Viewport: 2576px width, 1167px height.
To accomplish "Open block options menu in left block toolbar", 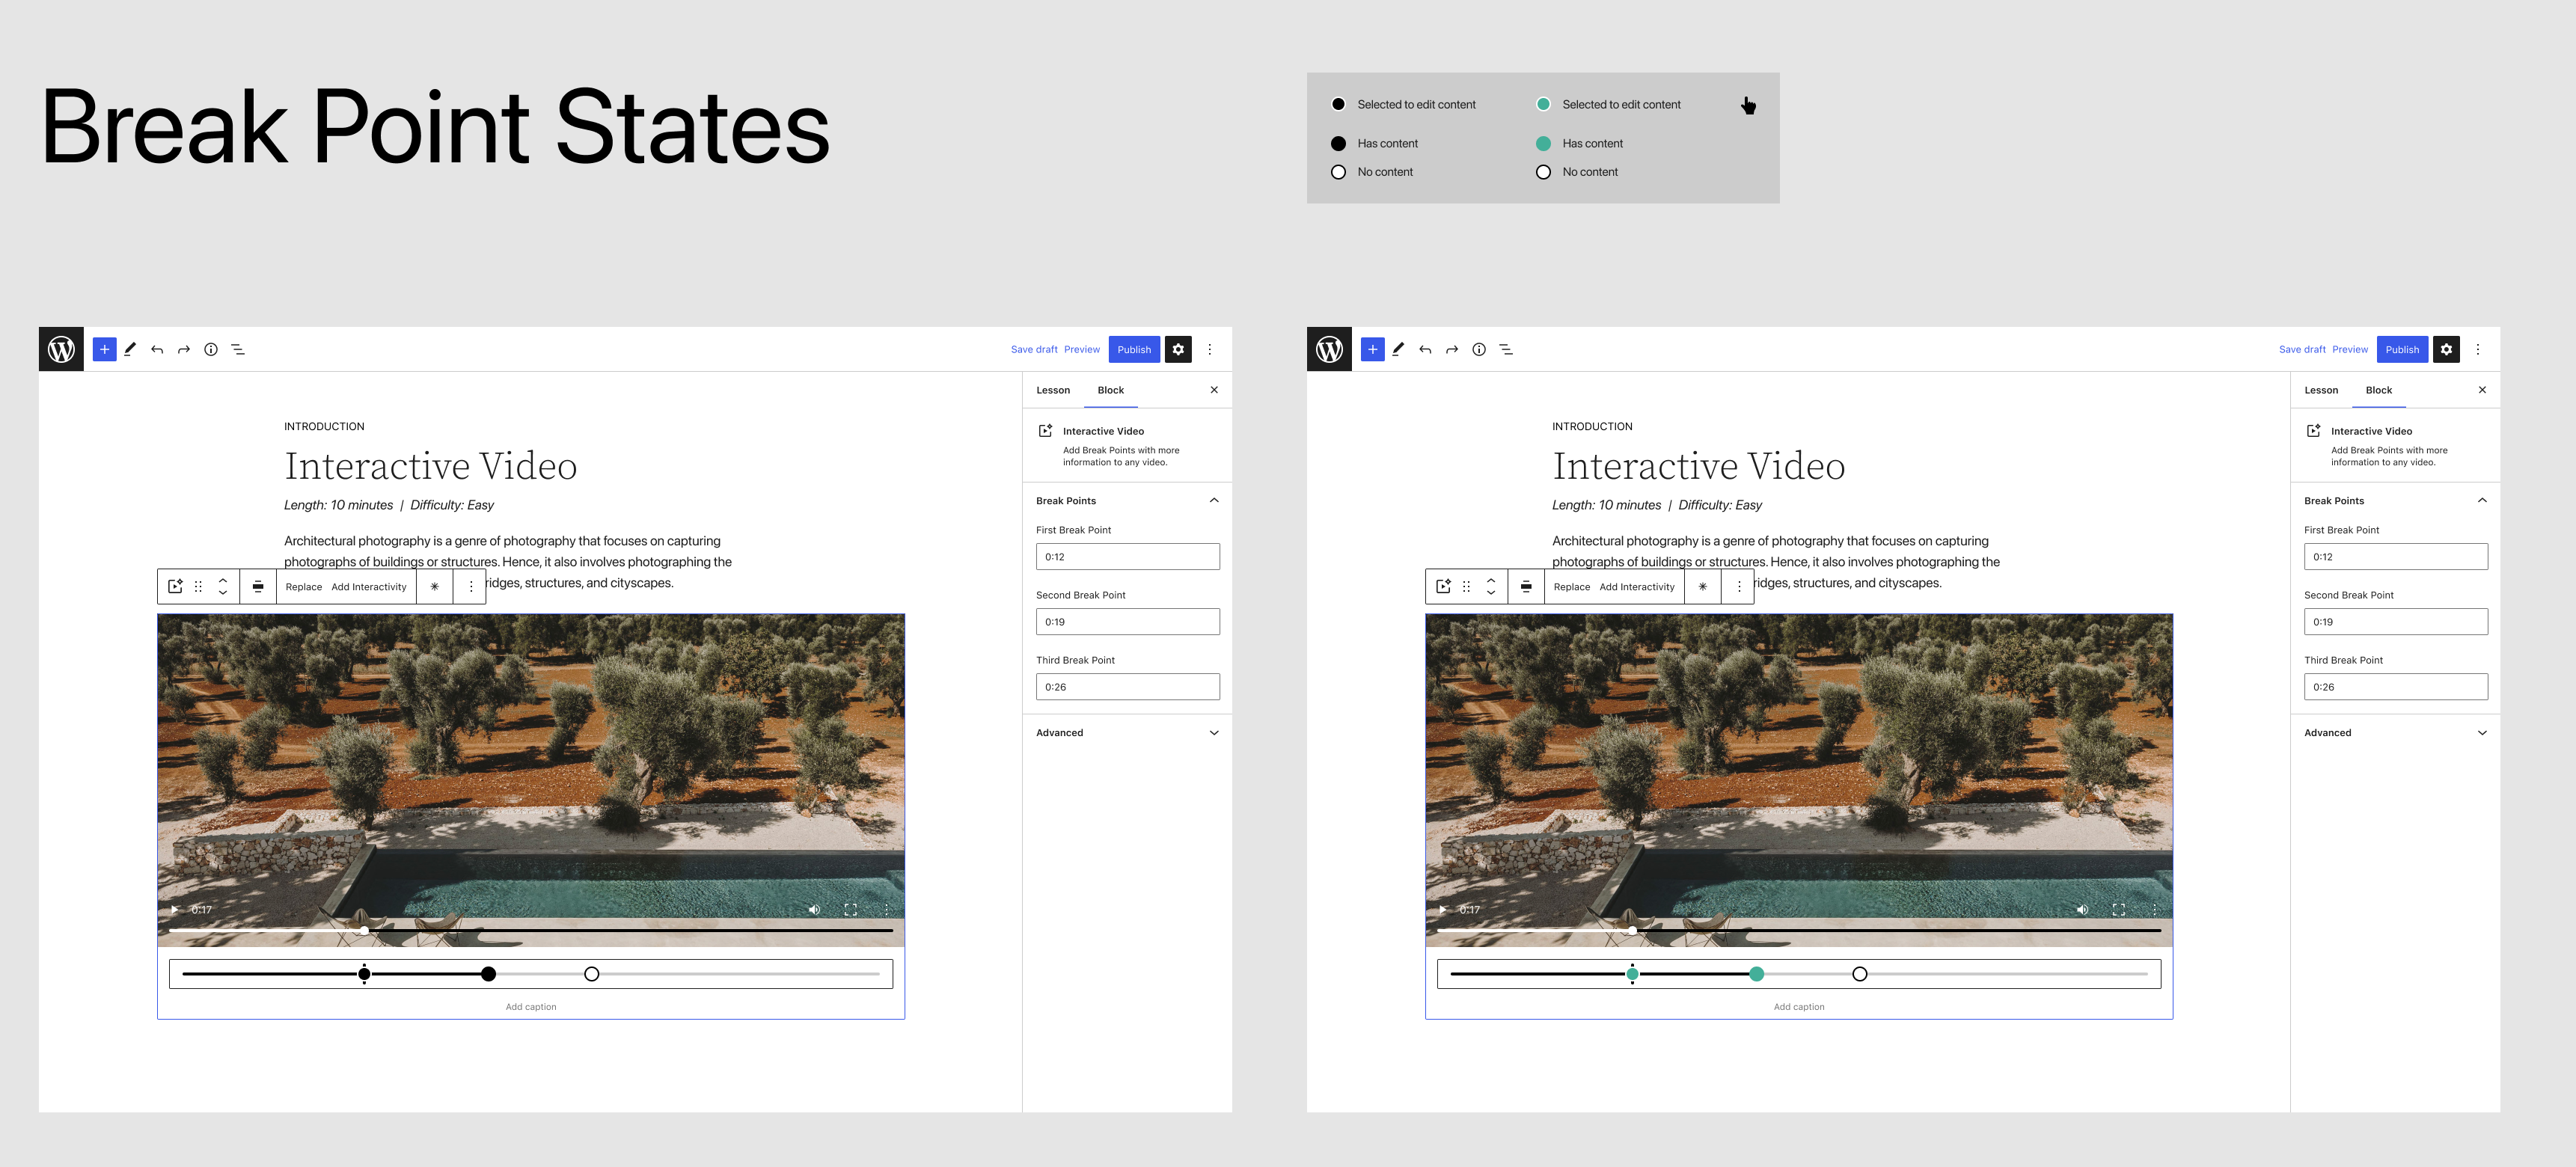I will [471, 587].
